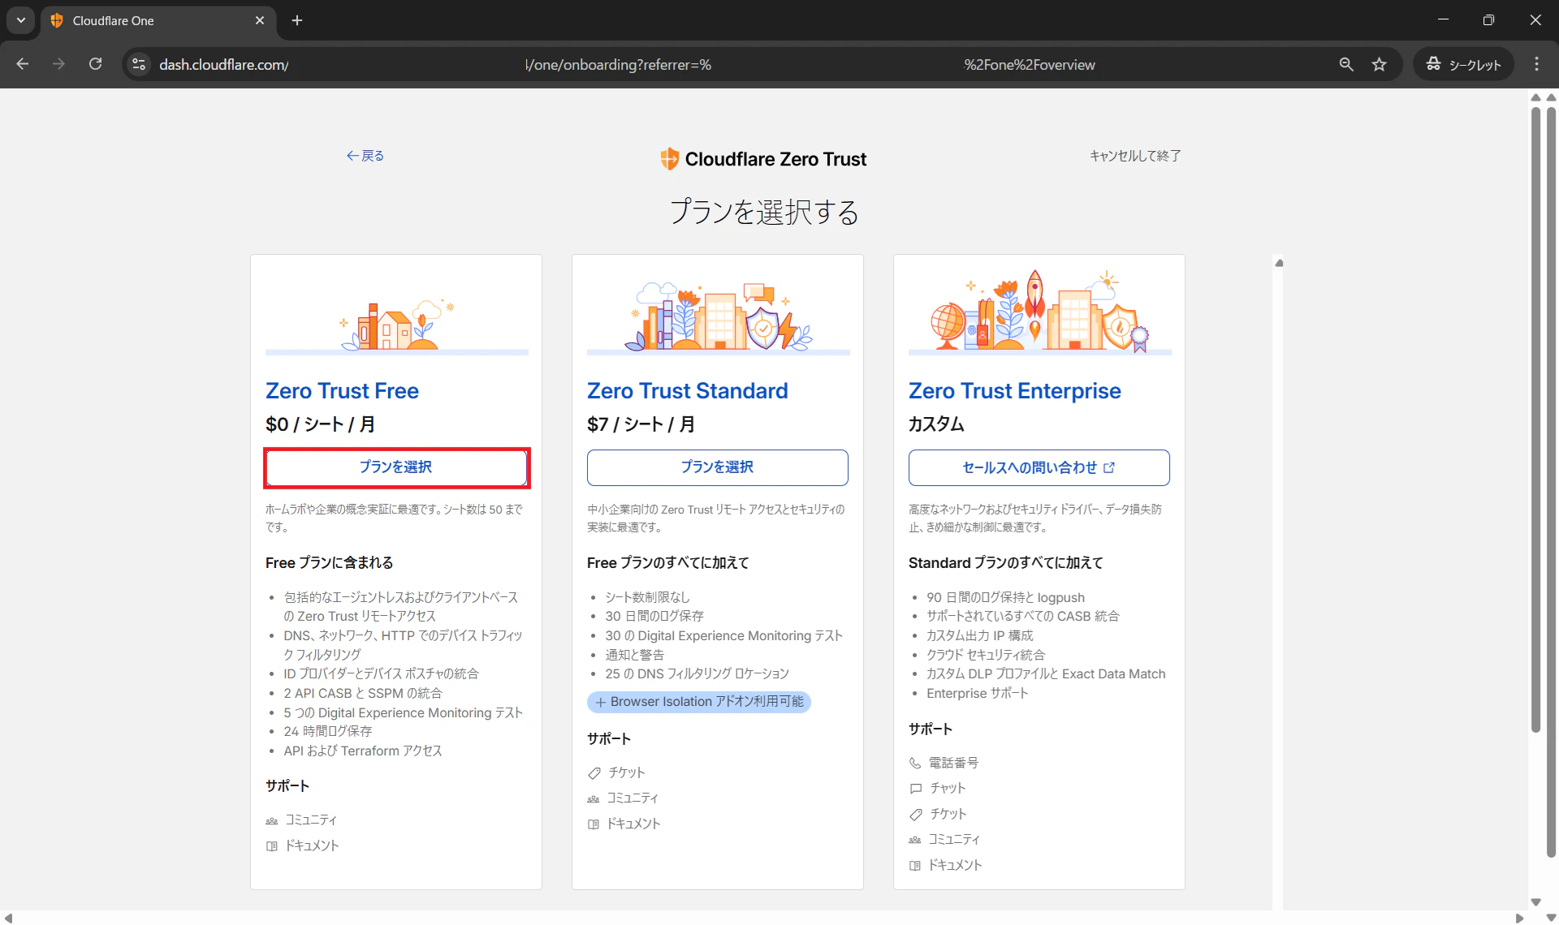
Task: Click the Browser Isolation アドオン利用可能 badge
Action: pos(698,702)
